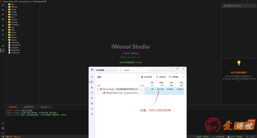Click the label filter search field top right

pos(239,6)
